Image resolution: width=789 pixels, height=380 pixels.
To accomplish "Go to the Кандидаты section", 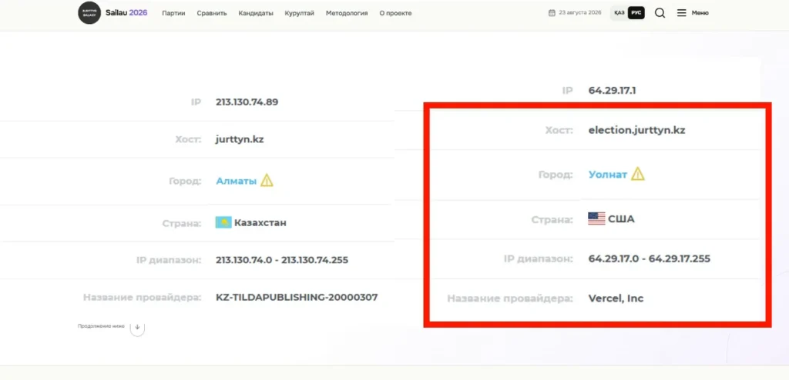I will (256, 13).
